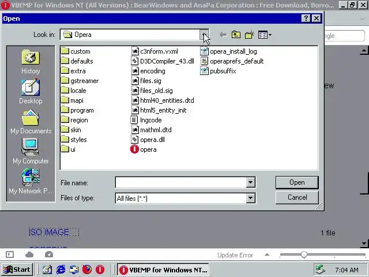Expand the Files of type dropdown
Screen dimensions: 369x277
pyautogui.click(x=251, y=198)
